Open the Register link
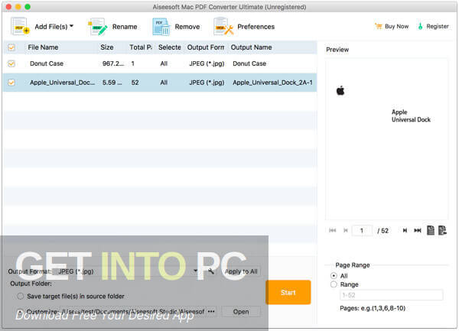459x331 pixels. [x=438, y=26]
